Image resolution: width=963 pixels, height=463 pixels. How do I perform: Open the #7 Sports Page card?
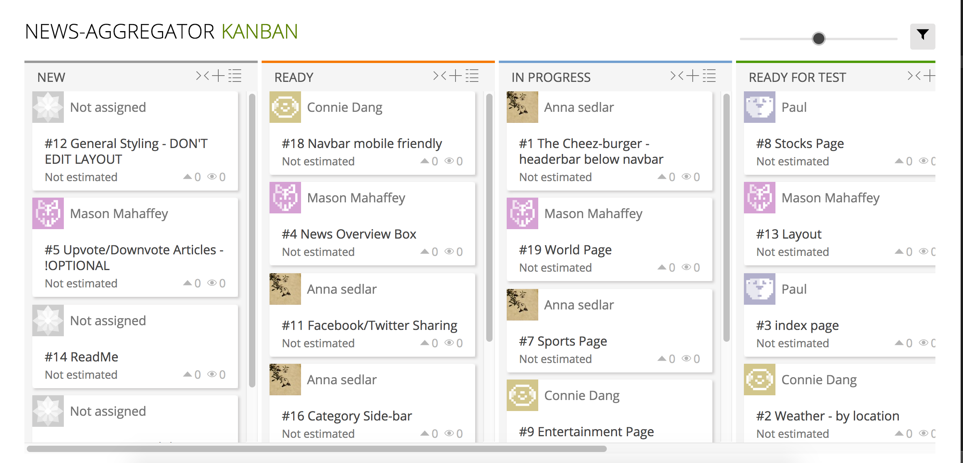point(563,341)
